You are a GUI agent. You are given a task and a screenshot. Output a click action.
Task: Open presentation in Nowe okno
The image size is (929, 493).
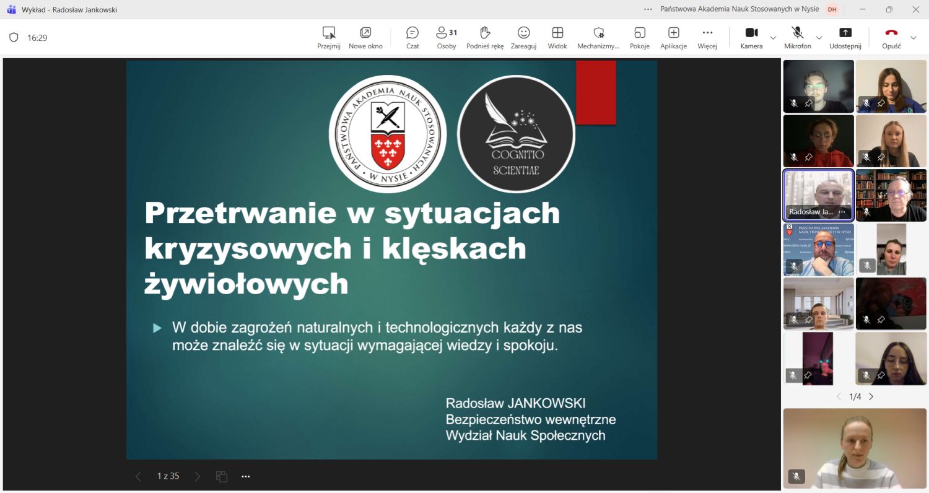(365, 37)
